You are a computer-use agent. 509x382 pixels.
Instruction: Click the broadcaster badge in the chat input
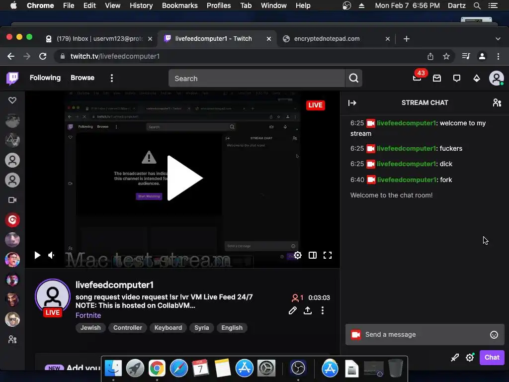click(x=356, y=335)
